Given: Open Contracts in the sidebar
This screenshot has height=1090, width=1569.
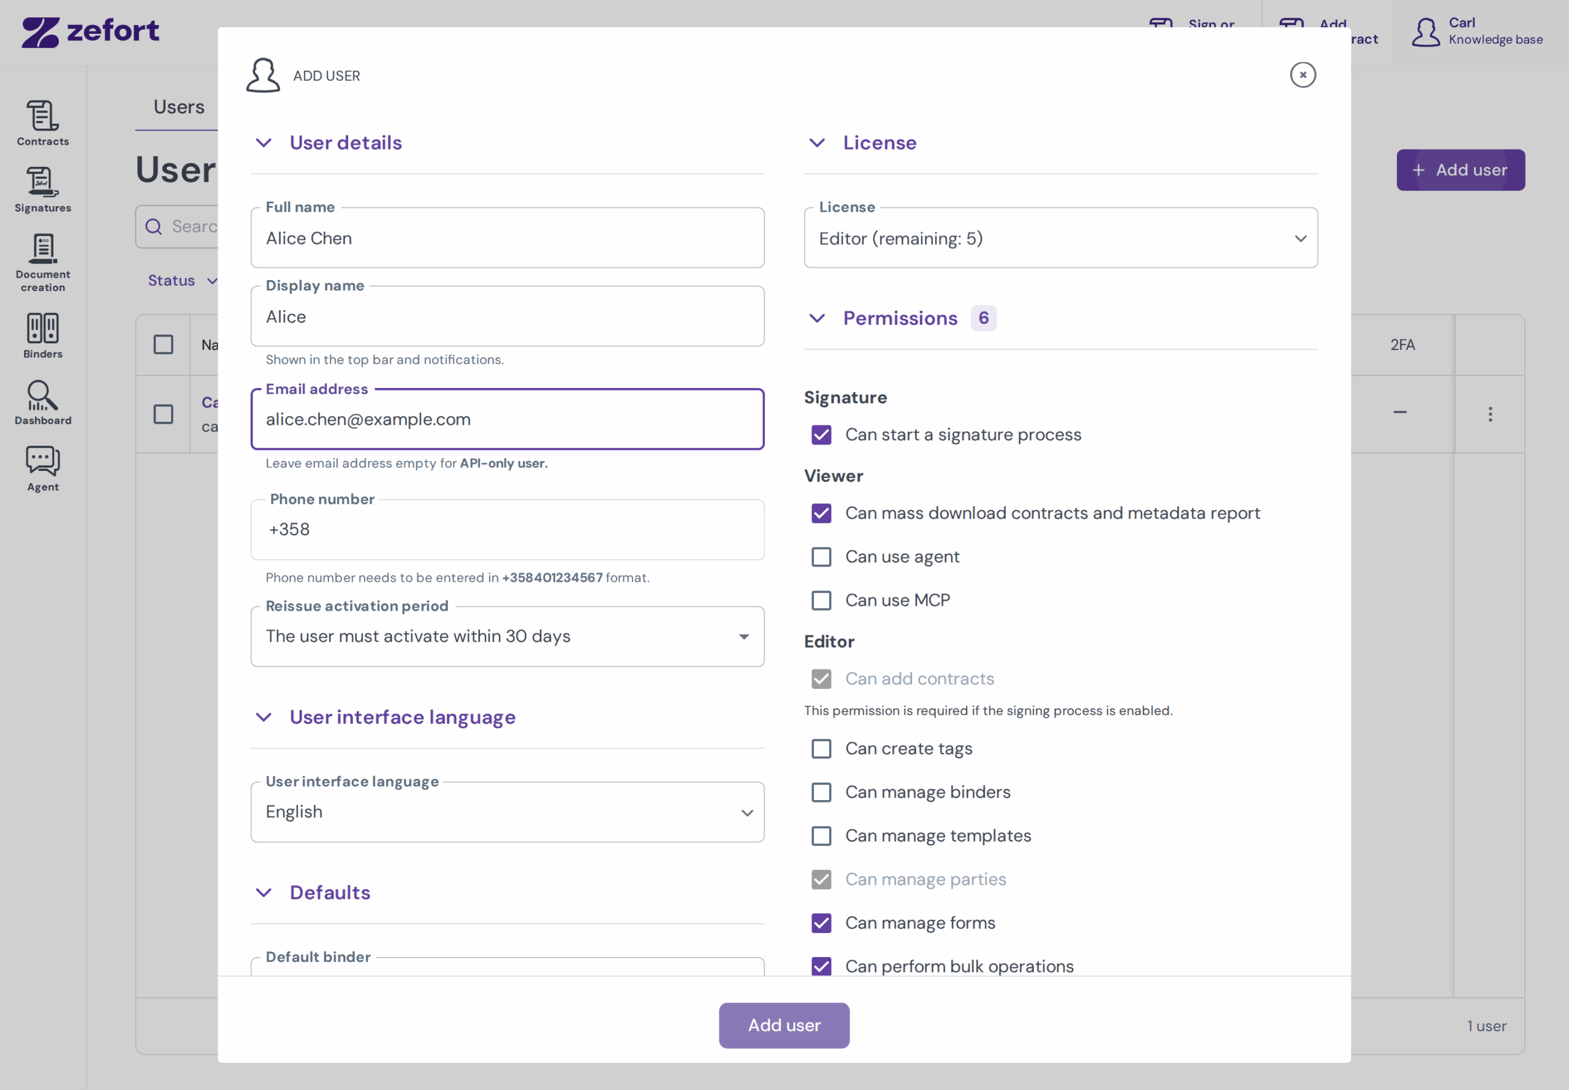Looking at the screenshot, I should (x=42, y=123).
